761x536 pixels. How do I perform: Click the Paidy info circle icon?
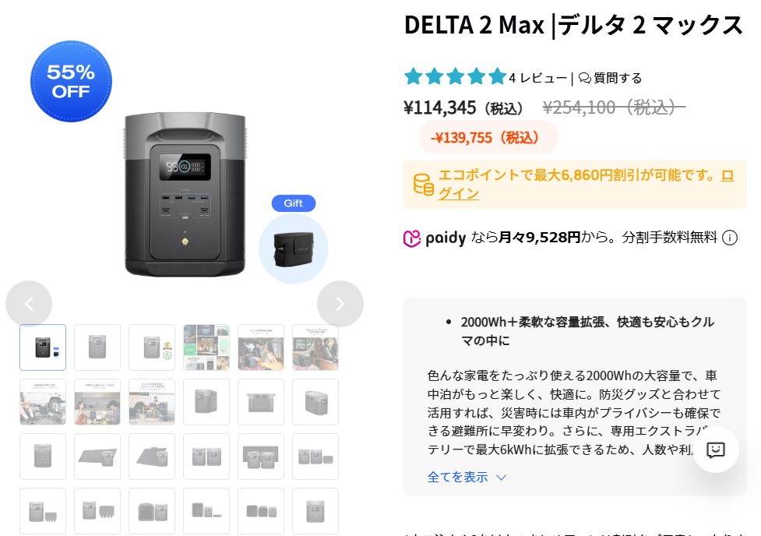pyautogui.click(x=729, y=238)
